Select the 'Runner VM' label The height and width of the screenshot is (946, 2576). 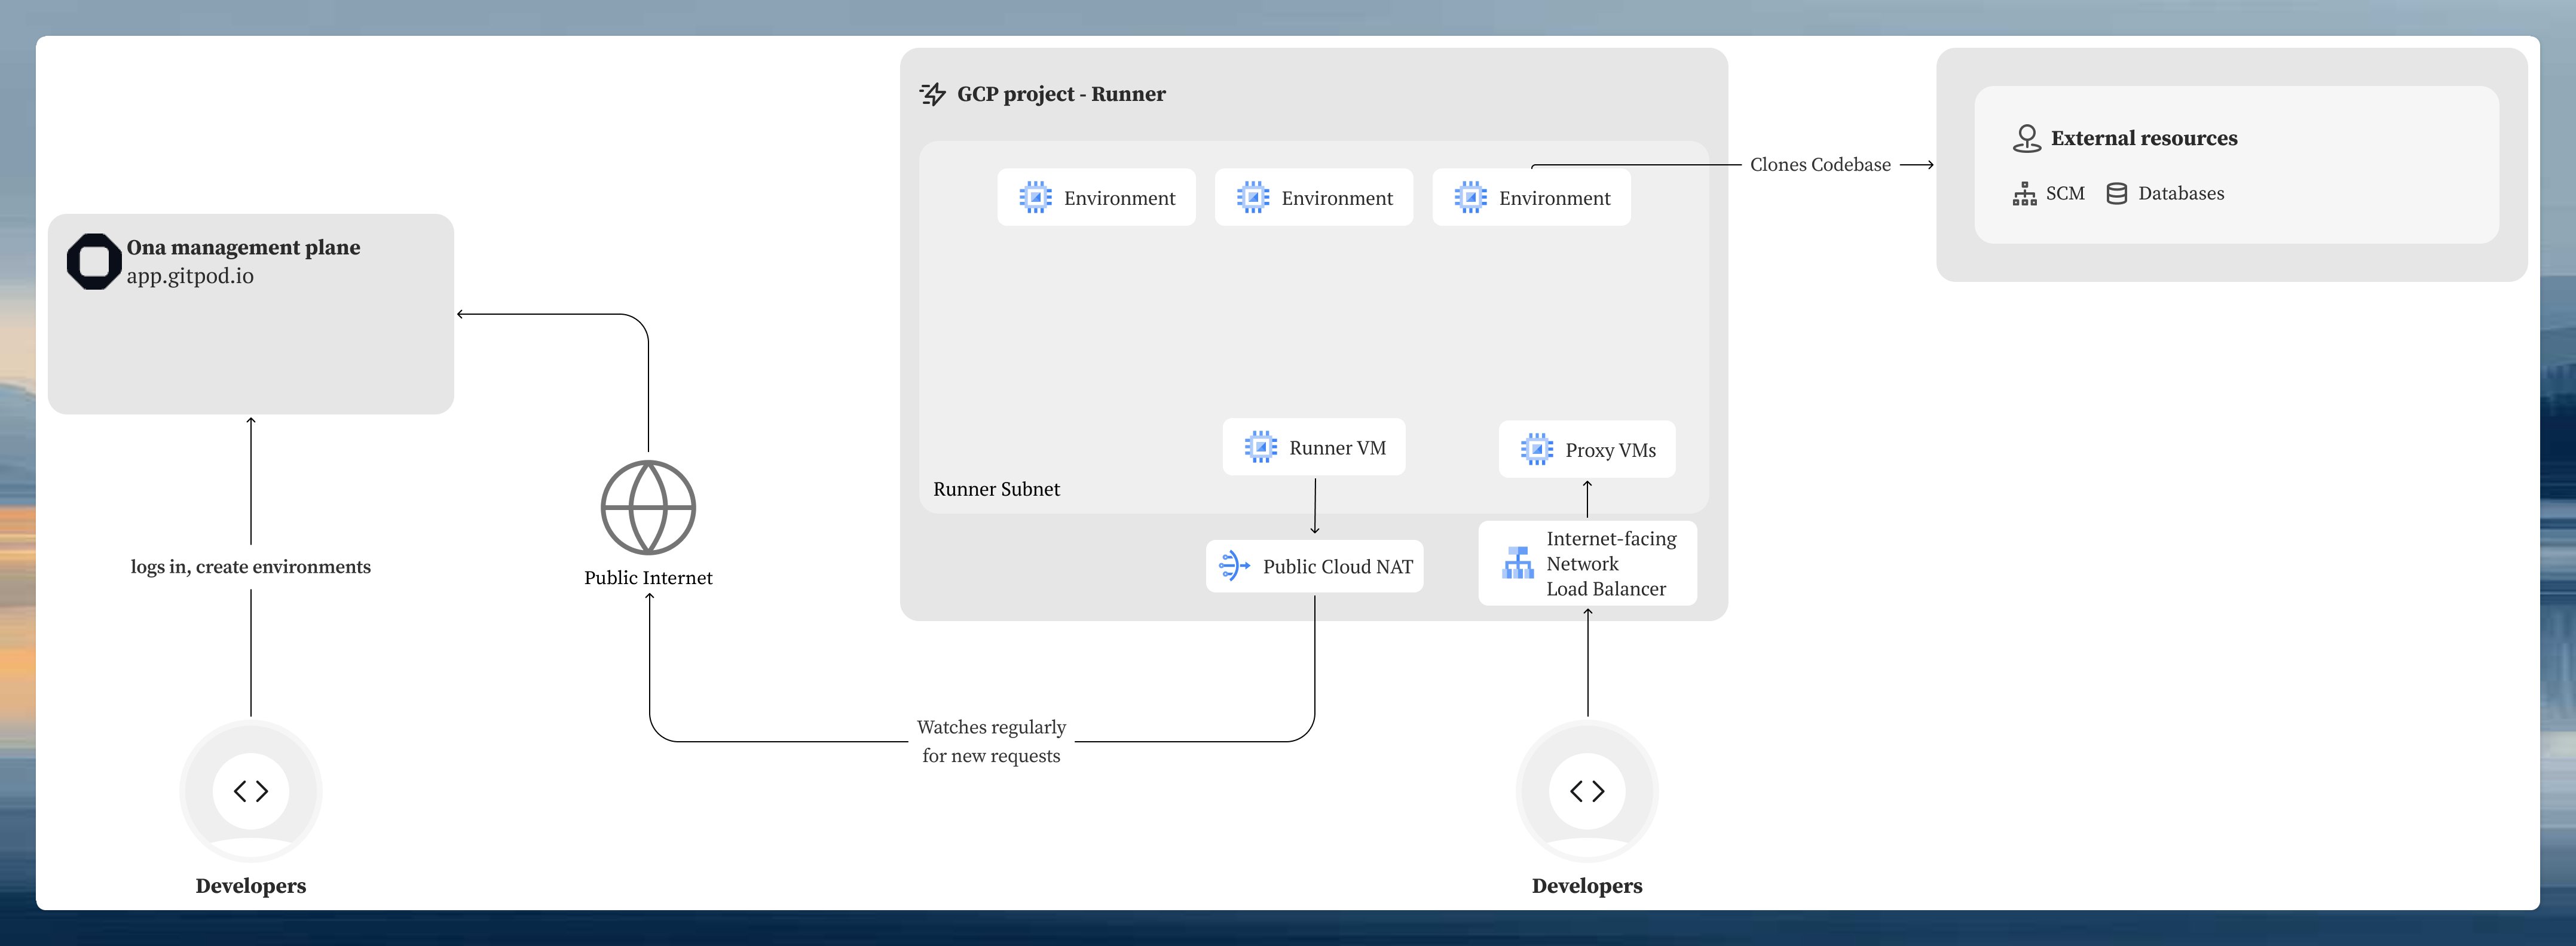tap(1337, 447)
